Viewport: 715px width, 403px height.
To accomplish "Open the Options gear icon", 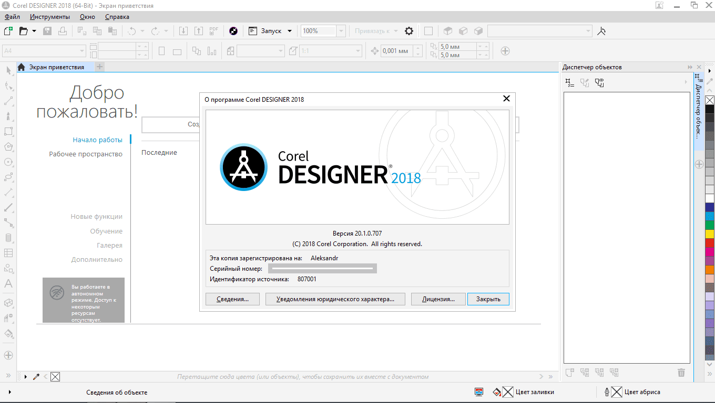I will [409, 31].
